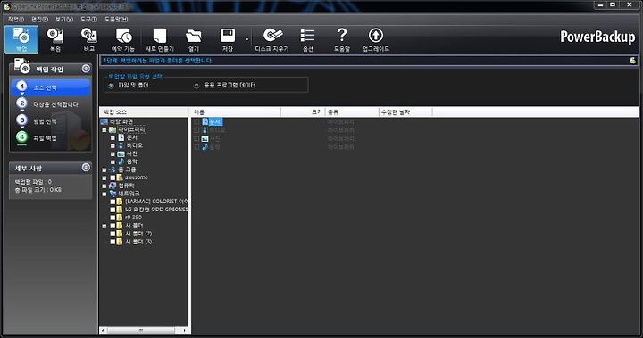The width and height of the screenshot is (643, 338).
Task: Collapse the 세부 사항 panel chevron
Action: click(86, 167)
